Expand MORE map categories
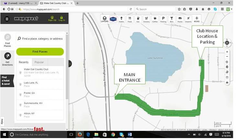236x140 pixels. 197,19
